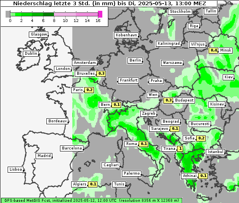Click Sofia precipitation value 0.2
239x203 pixels.
click(x=201, y=138)
